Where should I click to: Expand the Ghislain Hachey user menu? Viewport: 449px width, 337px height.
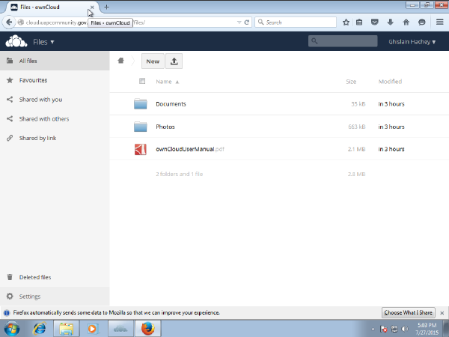point(412,42)
